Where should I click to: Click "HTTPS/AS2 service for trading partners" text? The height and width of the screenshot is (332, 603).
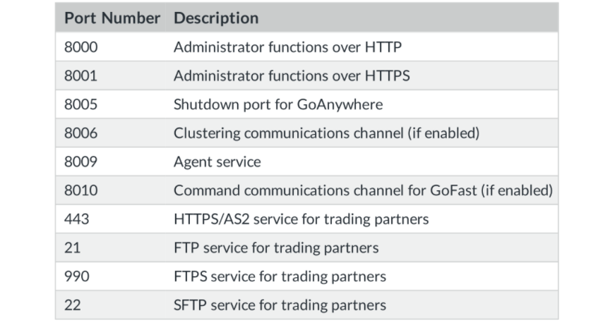301,219
